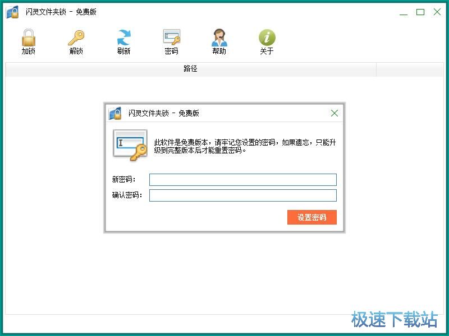Maximize the main 闪灵文件夹锁 window
The image size is (449, 336).
[420, 12]
